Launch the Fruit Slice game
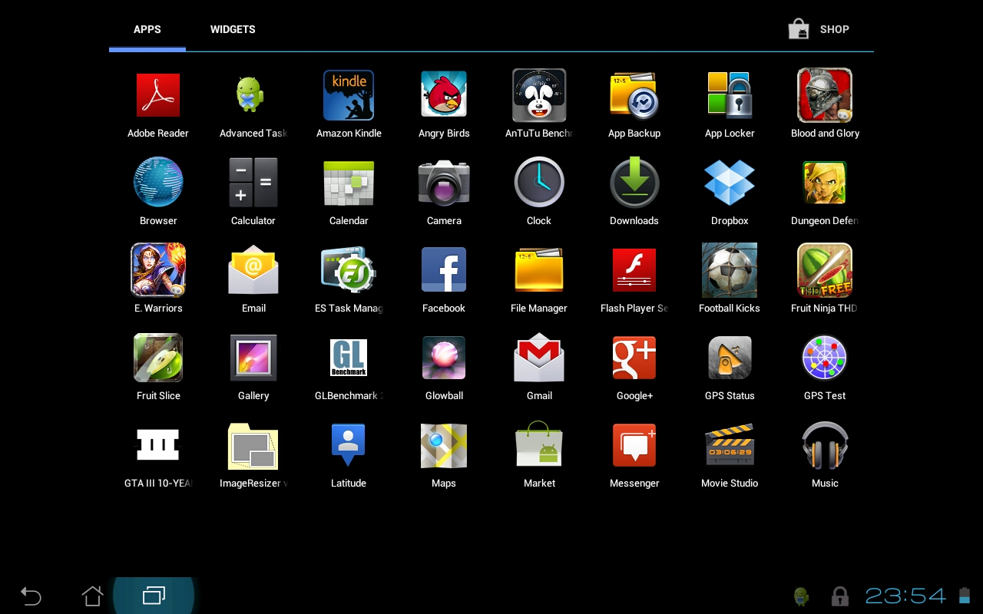The image size is (983, 614). (158, 358)
